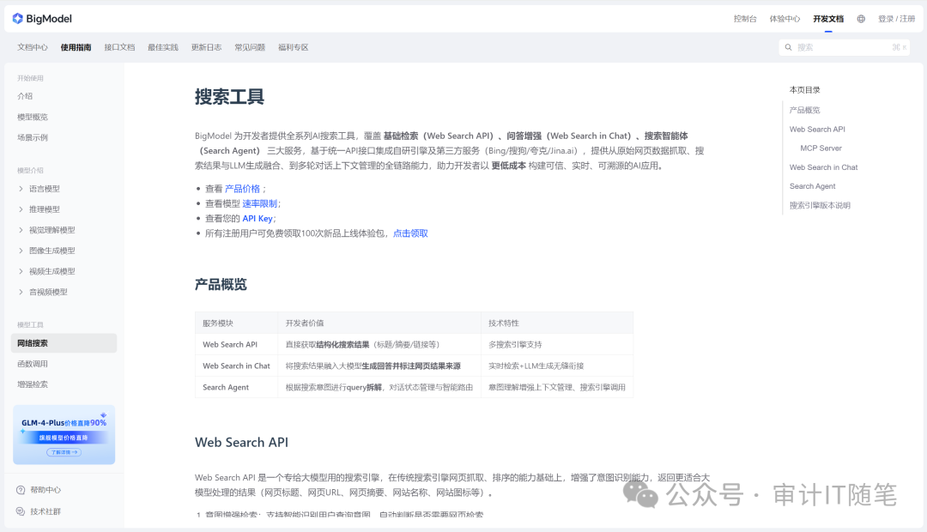Screen dimensions: 927x532
Task: Open 帮助中心 help icon
Action: point(21,490)
